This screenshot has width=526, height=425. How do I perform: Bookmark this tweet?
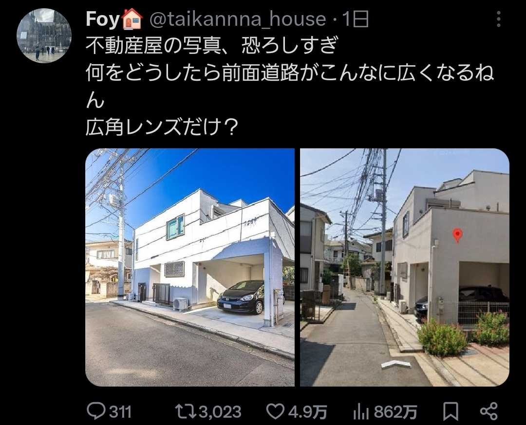451,411
